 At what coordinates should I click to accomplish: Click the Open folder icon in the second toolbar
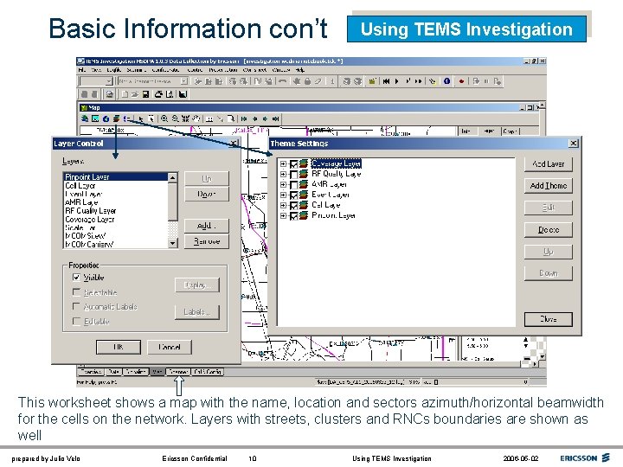tap(134, 94)
